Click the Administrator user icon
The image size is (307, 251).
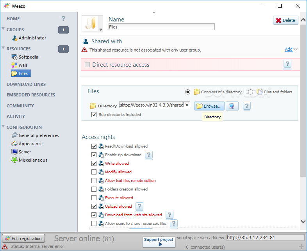click(x=15, y=38)
